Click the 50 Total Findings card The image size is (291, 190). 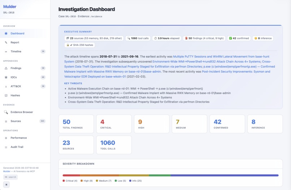[76, 124]
